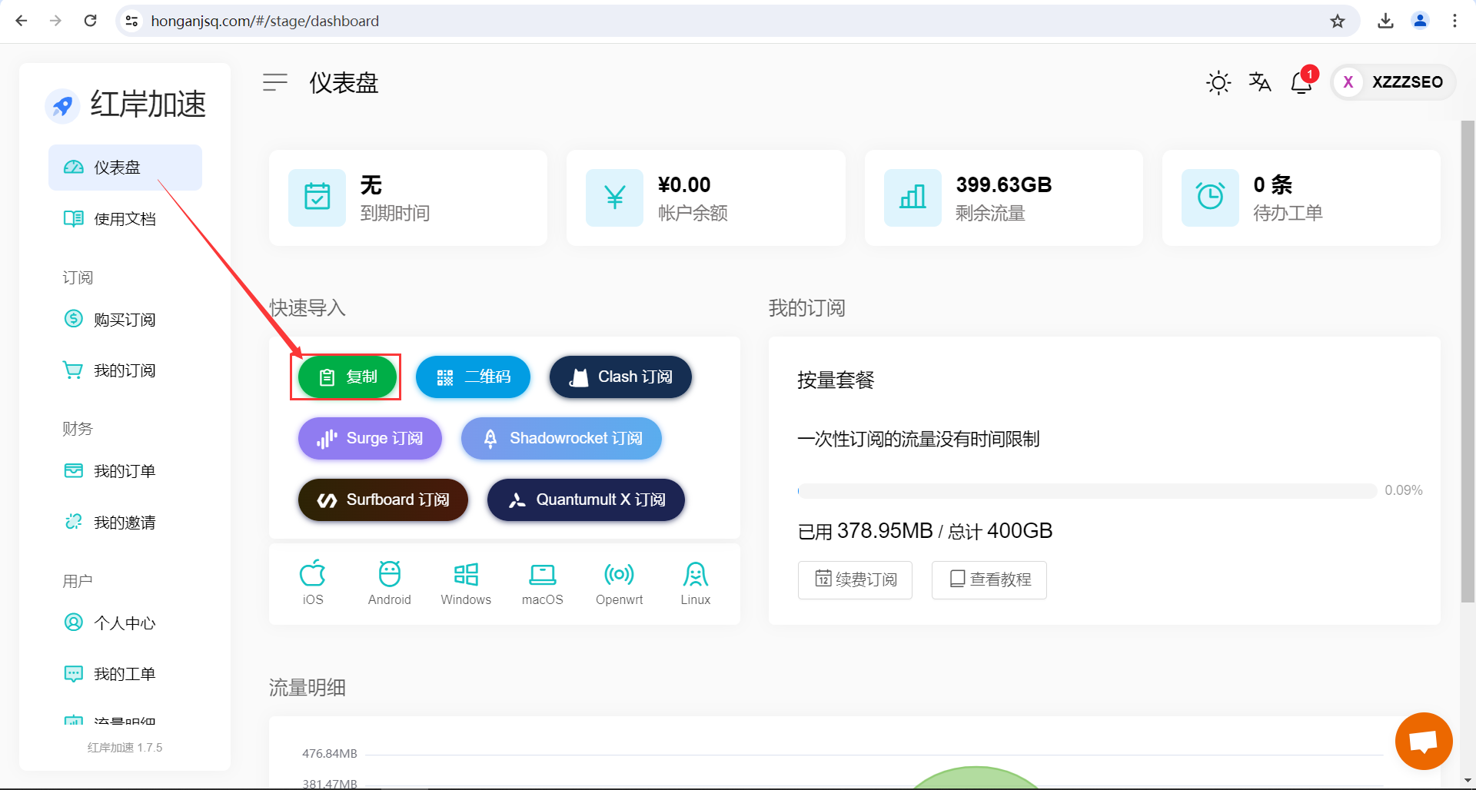1476x790 pixels.
Task: Open the Chrome three-dot menu
Action: 1454,21
